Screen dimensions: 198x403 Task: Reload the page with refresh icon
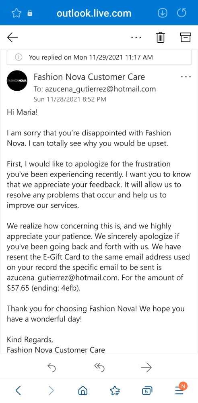click(181, 13)
